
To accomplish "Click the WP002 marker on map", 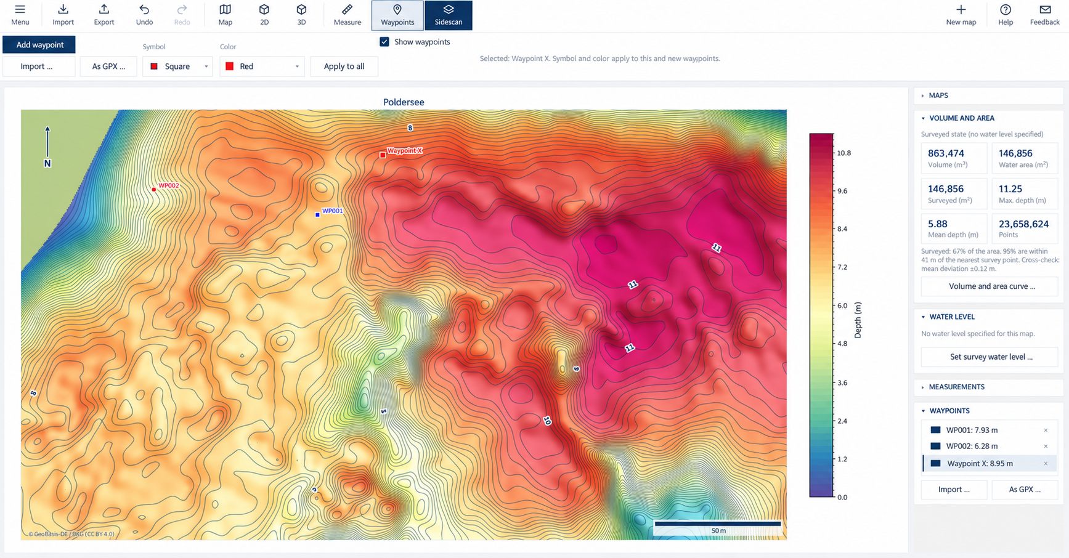I will click(153, 190).
